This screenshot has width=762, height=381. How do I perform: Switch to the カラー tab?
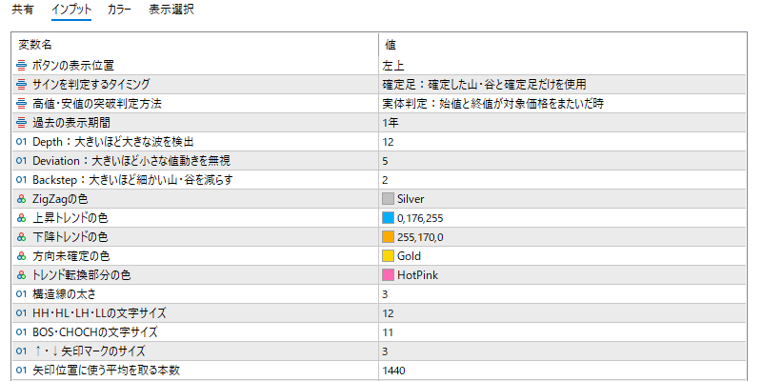click(120, 10)
